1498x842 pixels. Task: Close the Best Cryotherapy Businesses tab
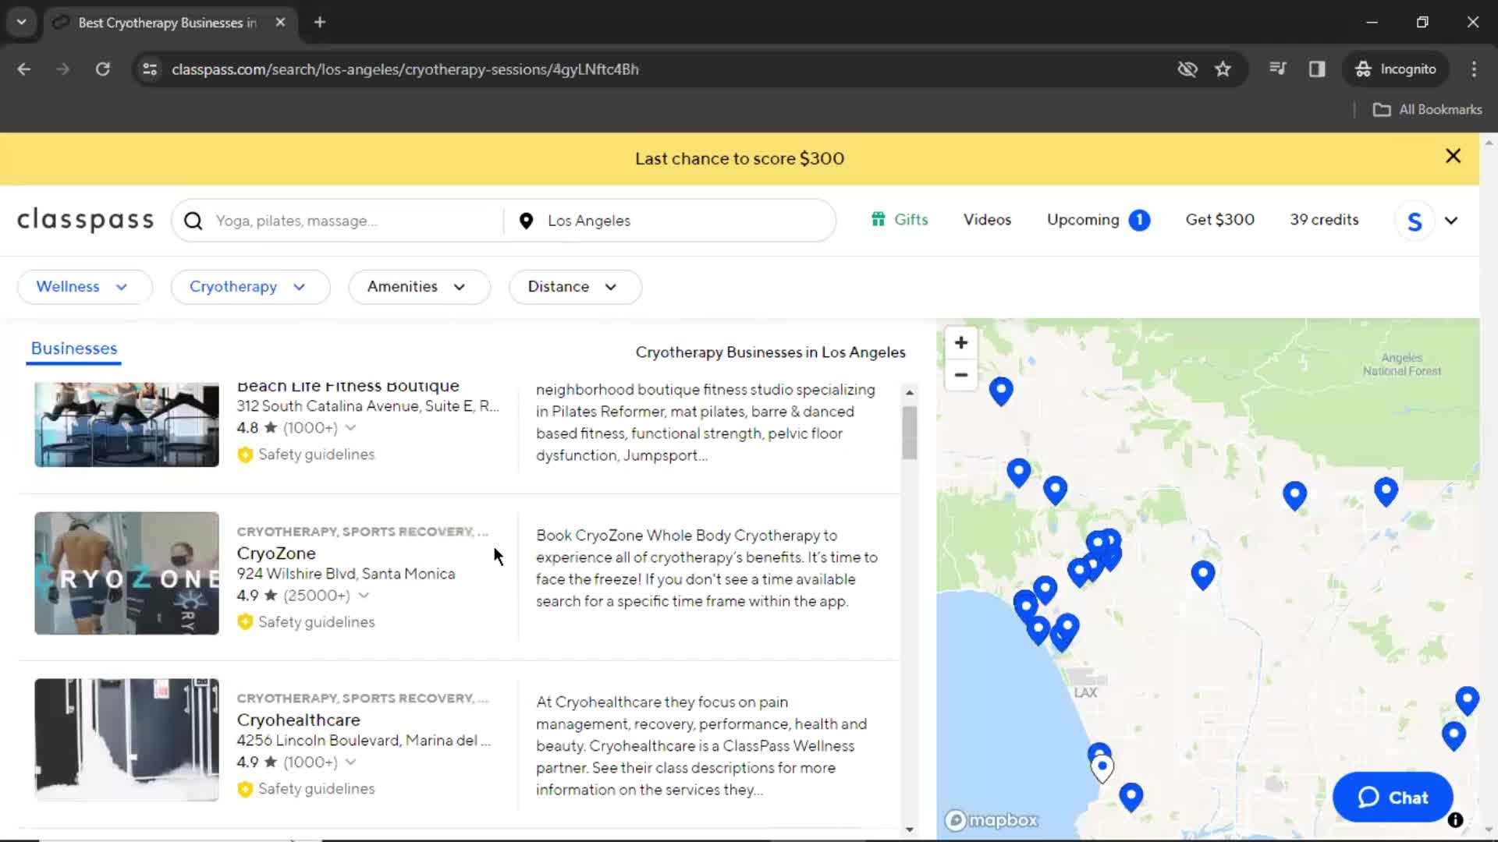tap(280, 23)
